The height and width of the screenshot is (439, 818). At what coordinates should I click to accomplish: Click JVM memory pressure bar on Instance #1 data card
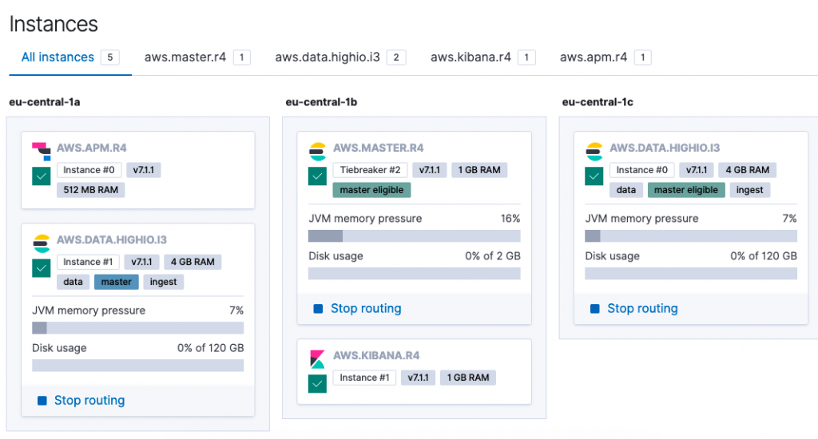pyautogui.click(x=137, y=328)
